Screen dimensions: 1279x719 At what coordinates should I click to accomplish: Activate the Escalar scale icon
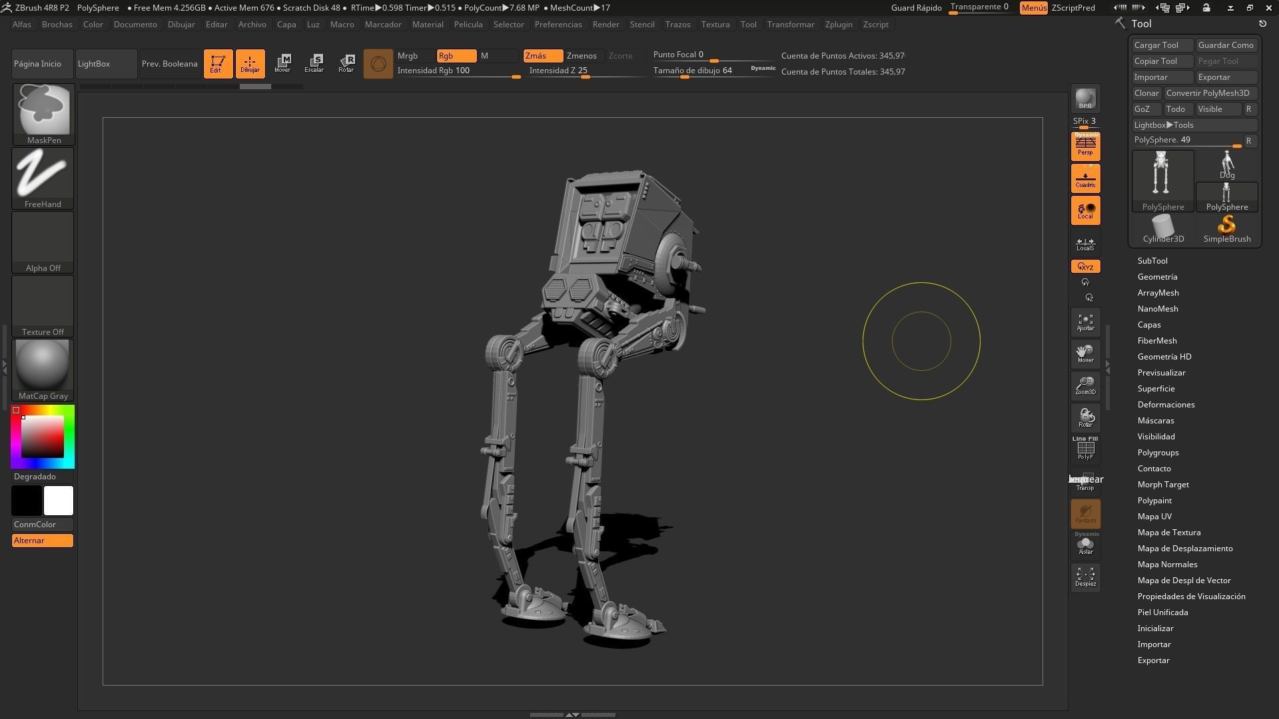point(314,64)
